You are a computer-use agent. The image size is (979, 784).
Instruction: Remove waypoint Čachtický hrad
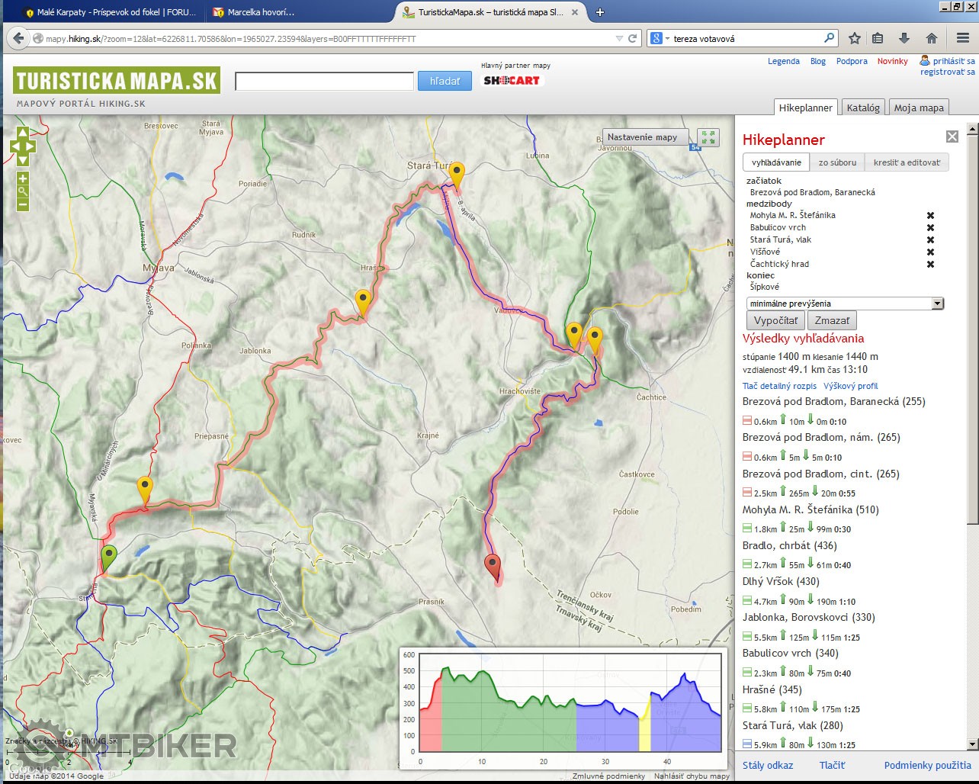[x=930, y=265]
